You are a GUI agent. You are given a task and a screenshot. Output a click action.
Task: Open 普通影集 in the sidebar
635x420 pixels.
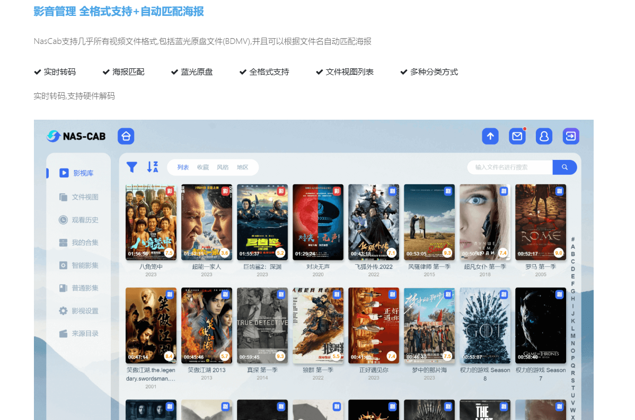(x=85, y=288)
